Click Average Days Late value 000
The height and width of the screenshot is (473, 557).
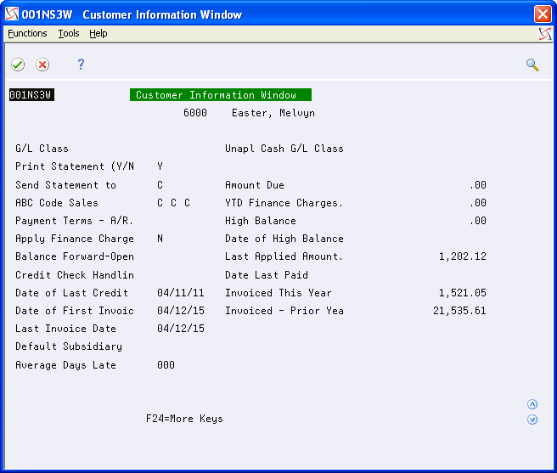click(x=166, y=365)
